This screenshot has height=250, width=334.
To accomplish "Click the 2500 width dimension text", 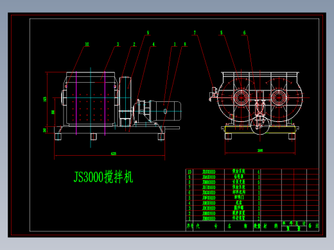I will coord(260,151).
